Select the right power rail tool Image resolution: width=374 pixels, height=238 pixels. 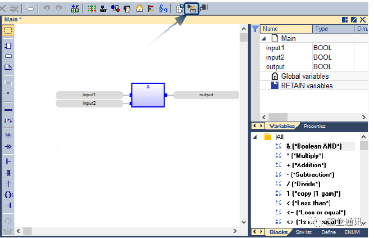coord(8,205)
